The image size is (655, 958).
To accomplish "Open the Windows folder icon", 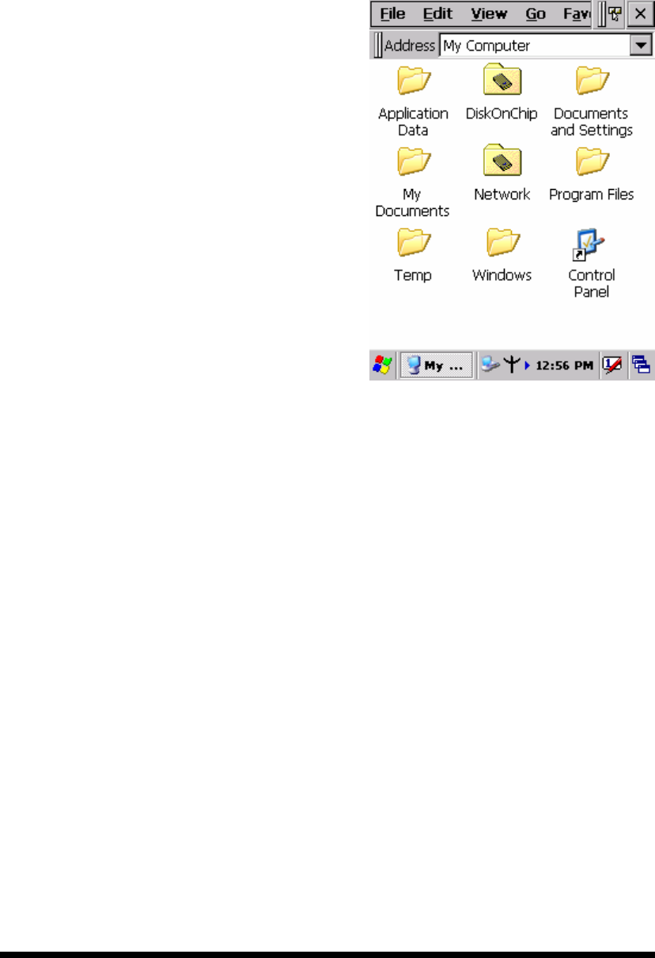I will click(x=502, y=241).
